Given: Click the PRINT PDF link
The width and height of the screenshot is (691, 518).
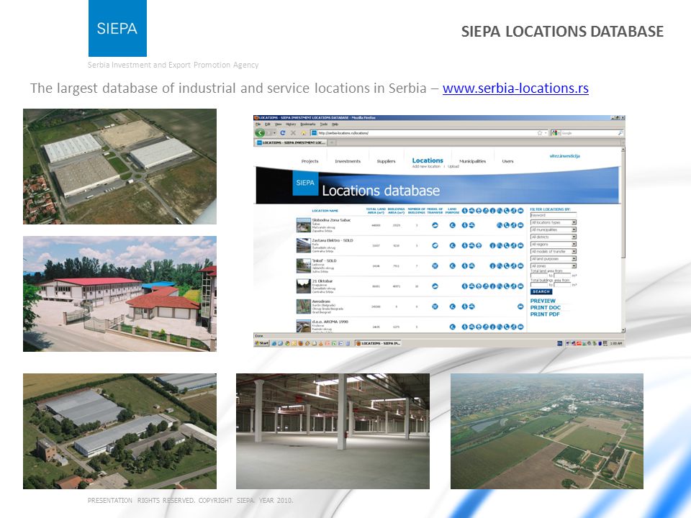Looking at the screenshot, I should coord(545,314).
